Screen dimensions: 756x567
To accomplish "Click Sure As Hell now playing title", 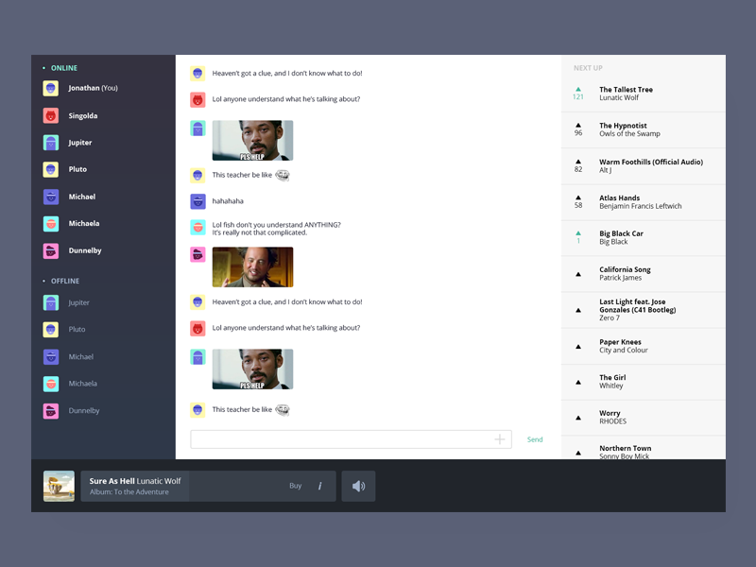I will click(112, 481).
